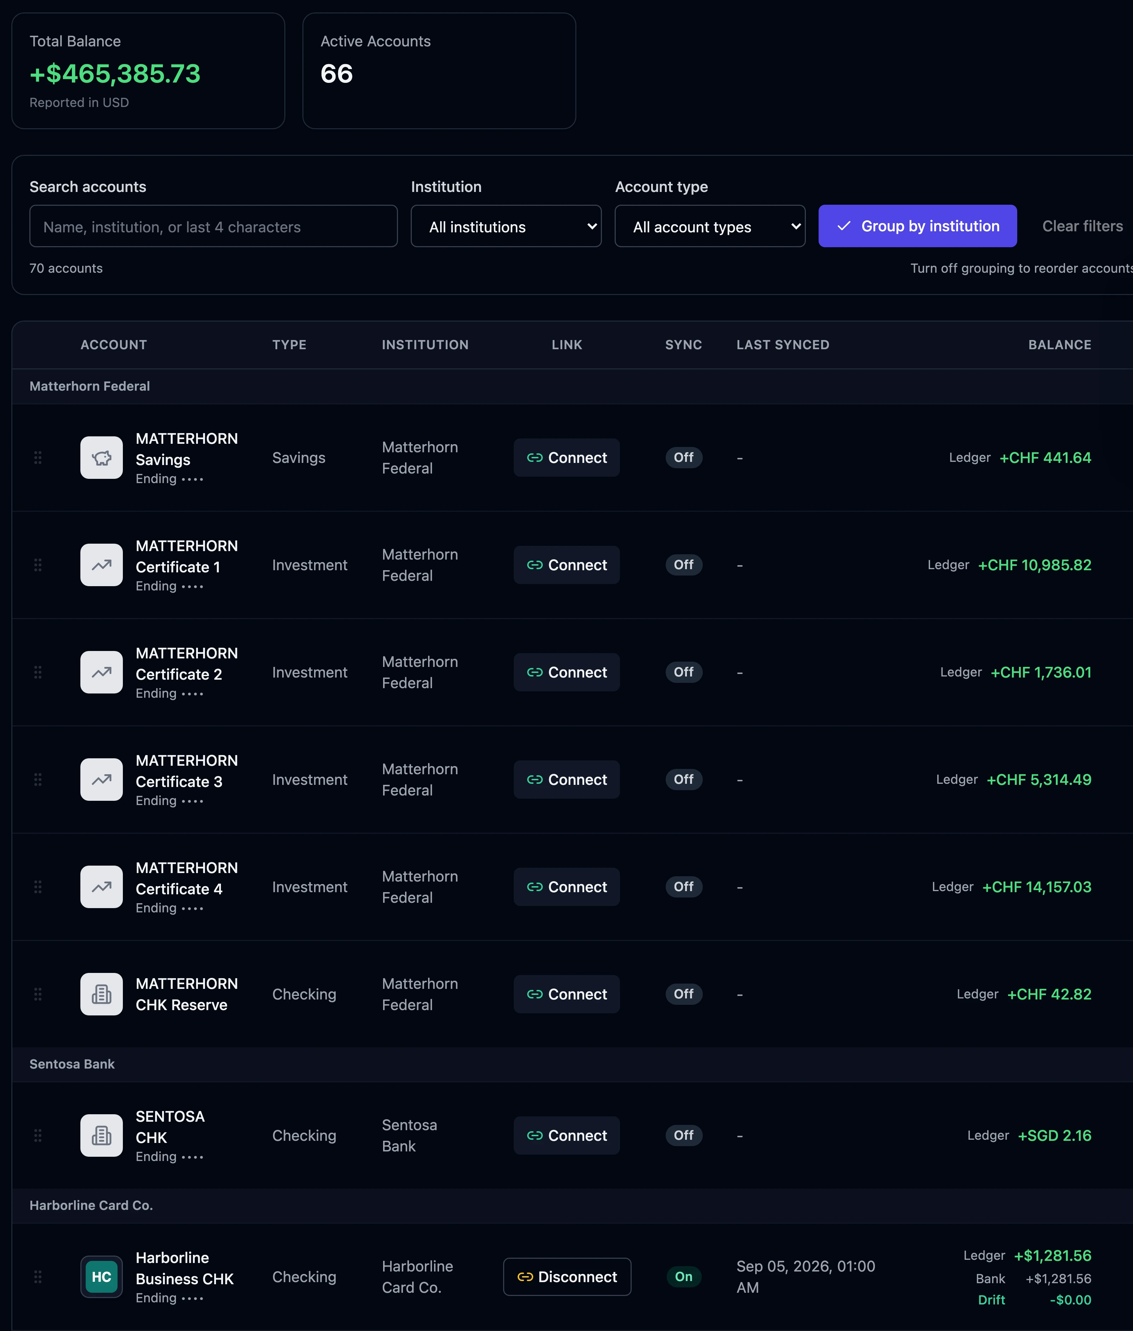
Task: Click the +SGD 2.16 balance
Action: click(1055, 1135)
